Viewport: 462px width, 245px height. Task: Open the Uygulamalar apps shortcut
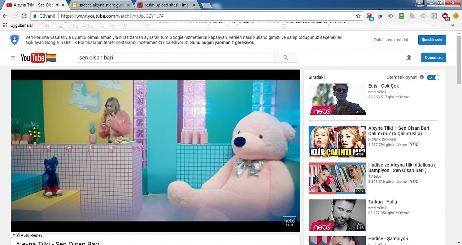coord(18,25)
